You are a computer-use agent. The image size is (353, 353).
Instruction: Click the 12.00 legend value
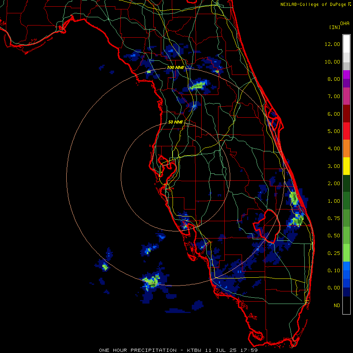point(332,44)
